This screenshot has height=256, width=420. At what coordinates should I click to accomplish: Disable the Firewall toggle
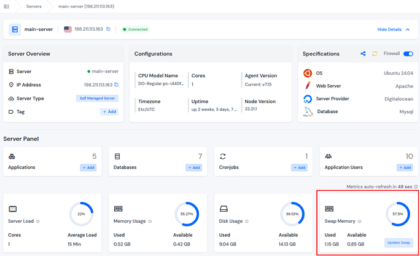408,54
